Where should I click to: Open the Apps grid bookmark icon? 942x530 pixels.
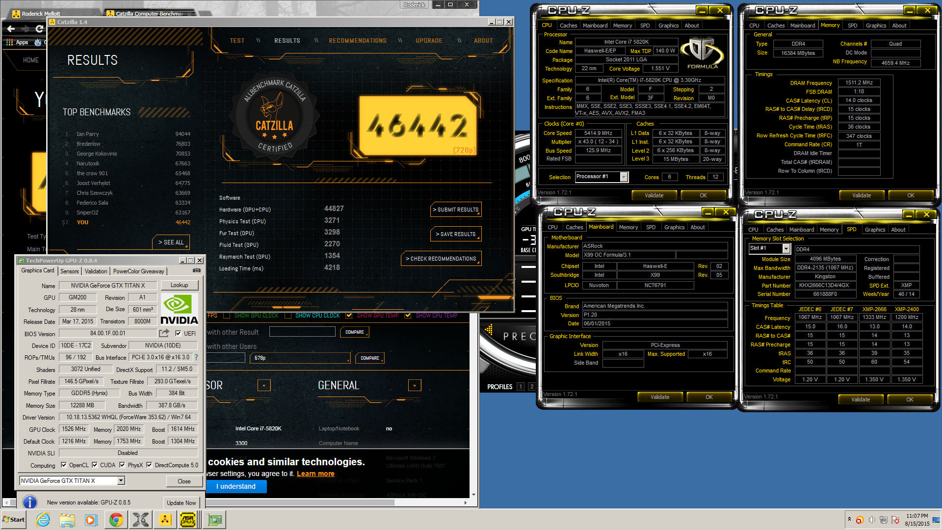9,42
